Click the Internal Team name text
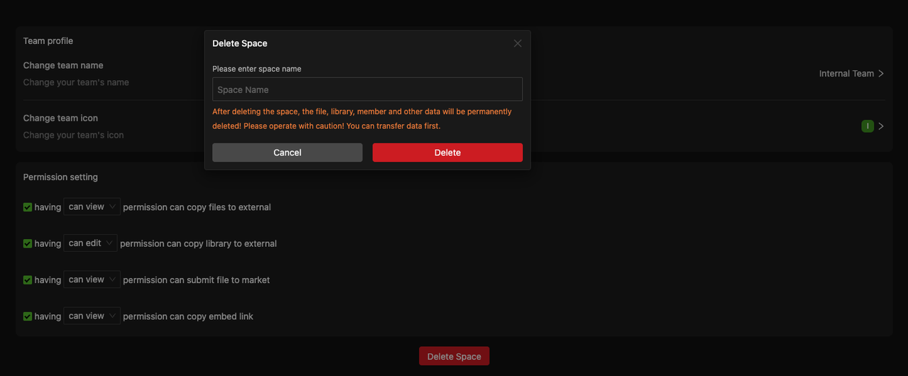908x376 pixels. [x=846, y=74]
